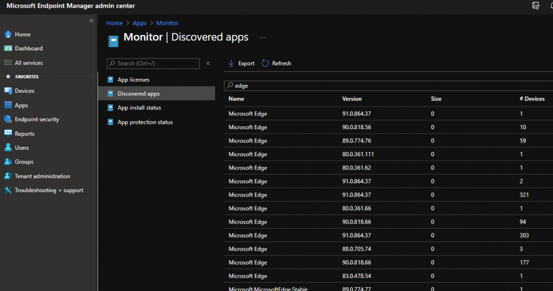
Task: Select Microsoft Edge row with version 88.0.705.74
Action: (388, 248)
